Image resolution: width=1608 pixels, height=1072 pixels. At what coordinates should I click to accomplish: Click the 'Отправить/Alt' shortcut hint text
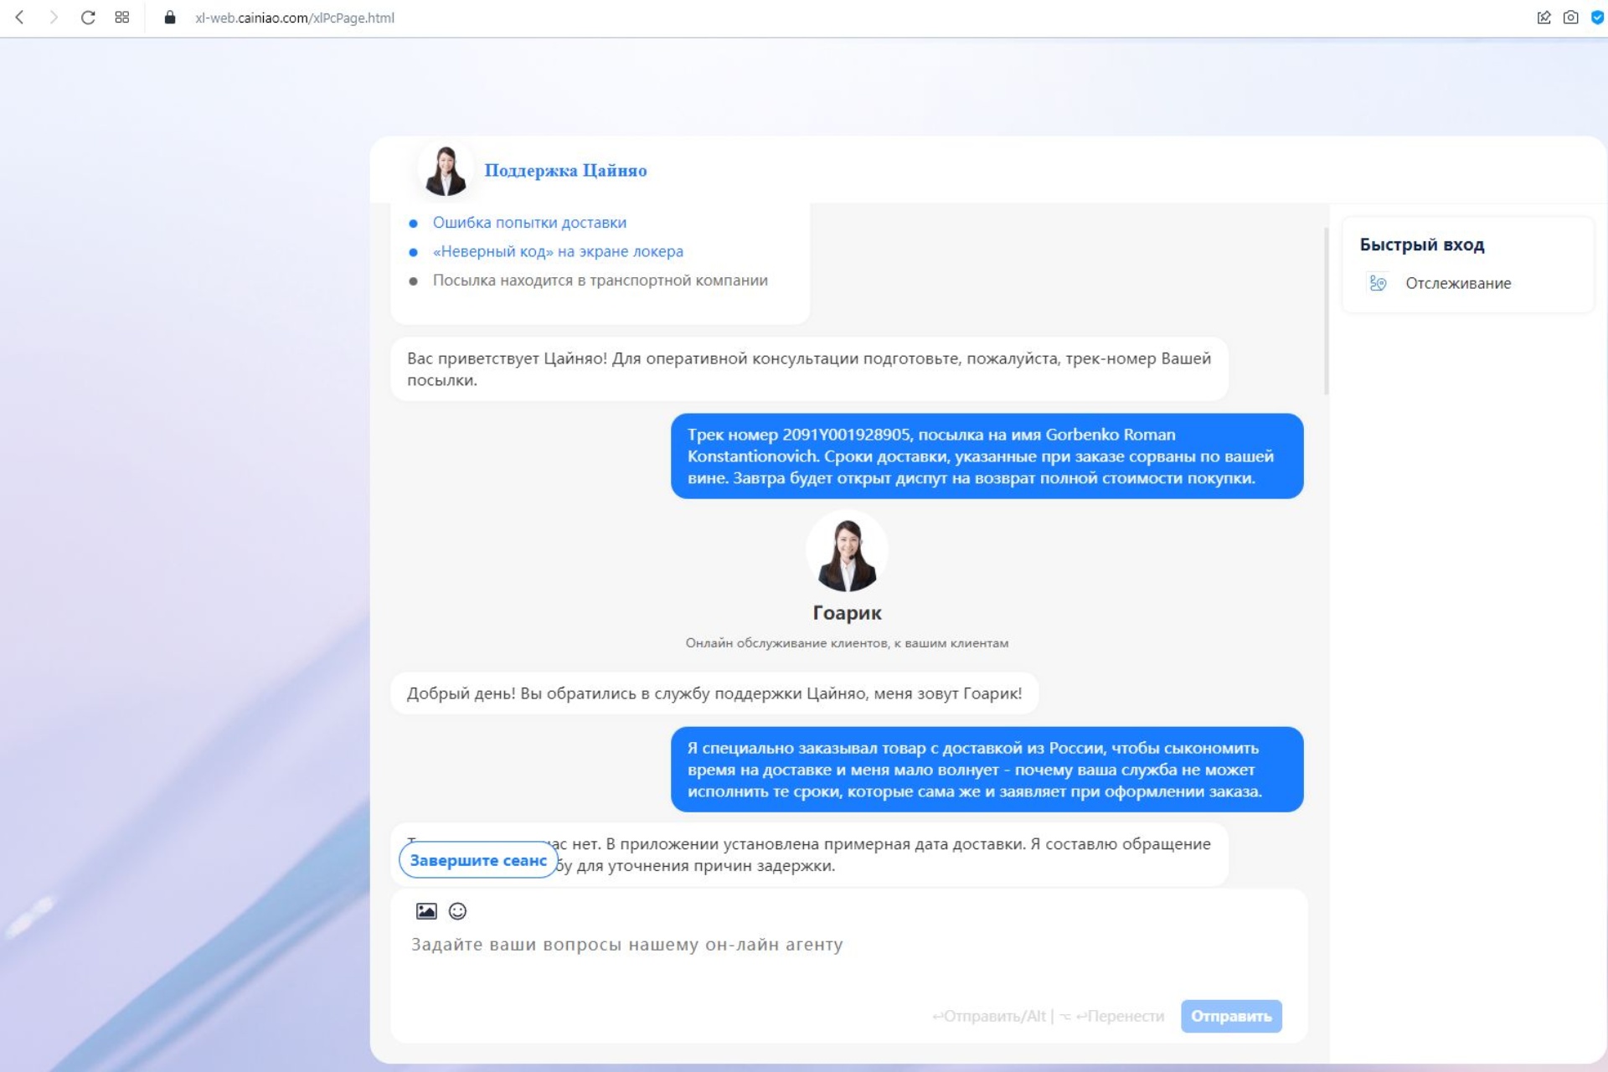(x=989, y=1016)
